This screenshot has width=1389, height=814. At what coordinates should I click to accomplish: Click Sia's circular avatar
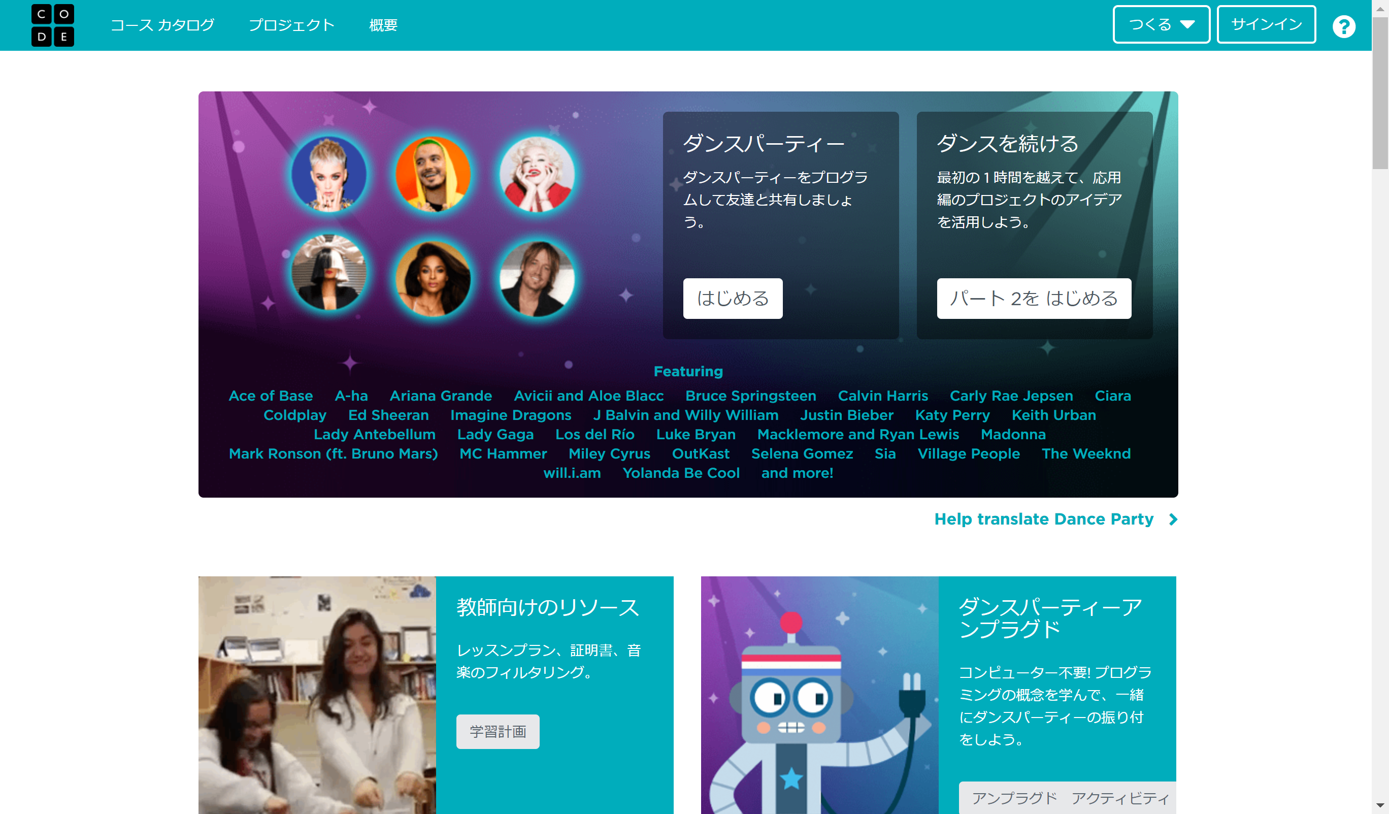pyautogui.click(x=328, y=274)
